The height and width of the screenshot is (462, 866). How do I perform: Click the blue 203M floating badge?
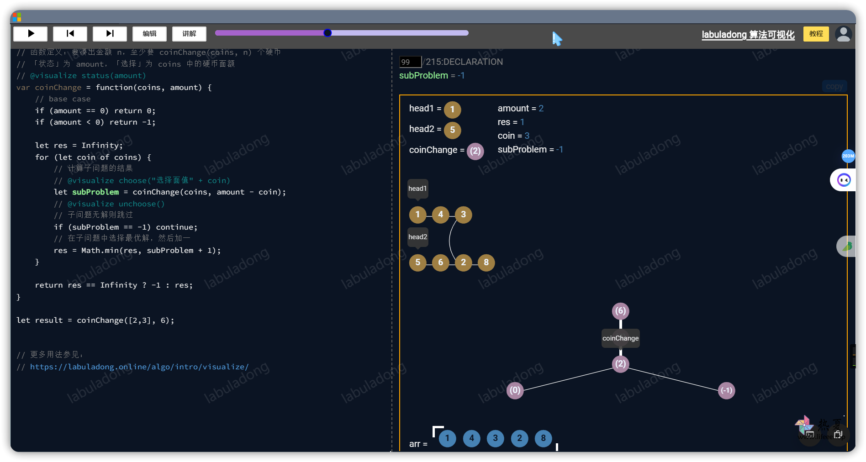pyautogui.click(x=848, y=156)
